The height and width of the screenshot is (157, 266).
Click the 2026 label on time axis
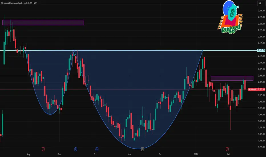pyautogui.click(x=196, y=154)
